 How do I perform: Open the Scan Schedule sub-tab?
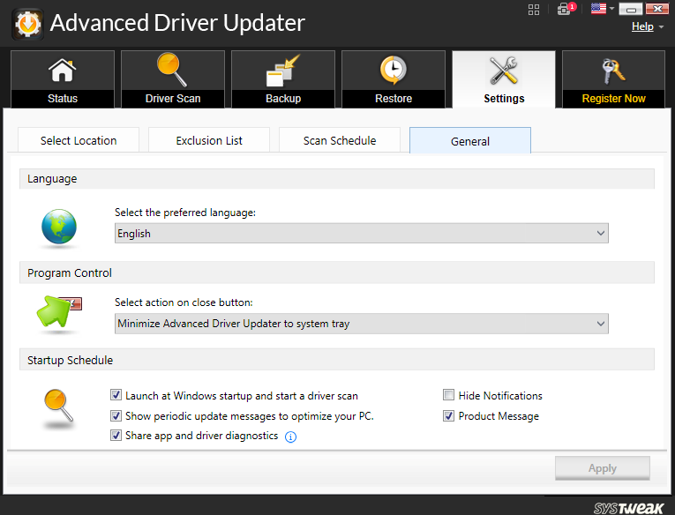[x=340, y=140]
